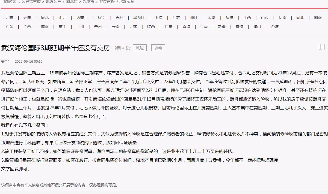This screenshot has width=328, height=194.
Task: Click 湖南 in the province list
Action: [318, 18]
